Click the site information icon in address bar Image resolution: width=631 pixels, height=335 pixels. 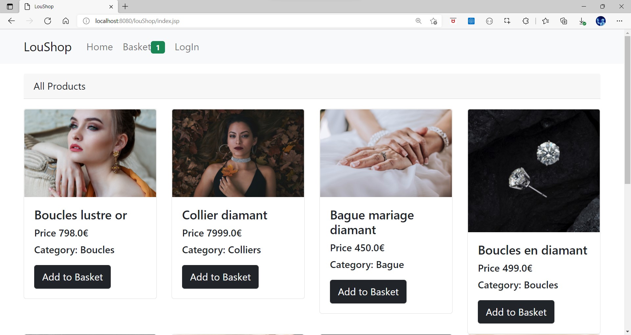tap(86, 21)
